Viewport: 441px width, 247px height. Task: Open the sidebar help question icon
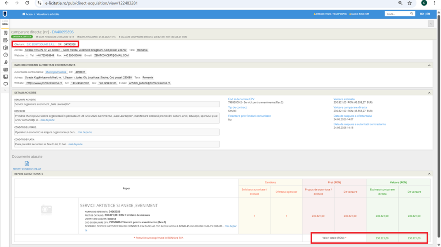click(x=5, y=55)
